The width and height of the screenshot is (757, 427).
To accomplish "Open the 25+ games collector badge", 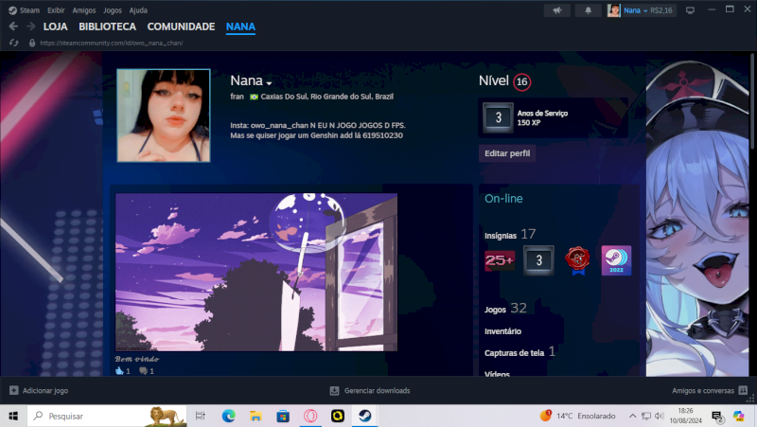I will coord(500,260).
